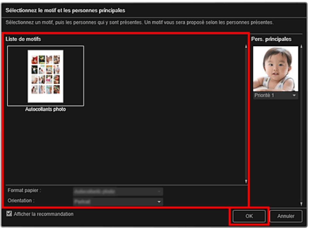Toggle the Afficher la recommandation checkbox
309x228 pixels.
point(9,214)
